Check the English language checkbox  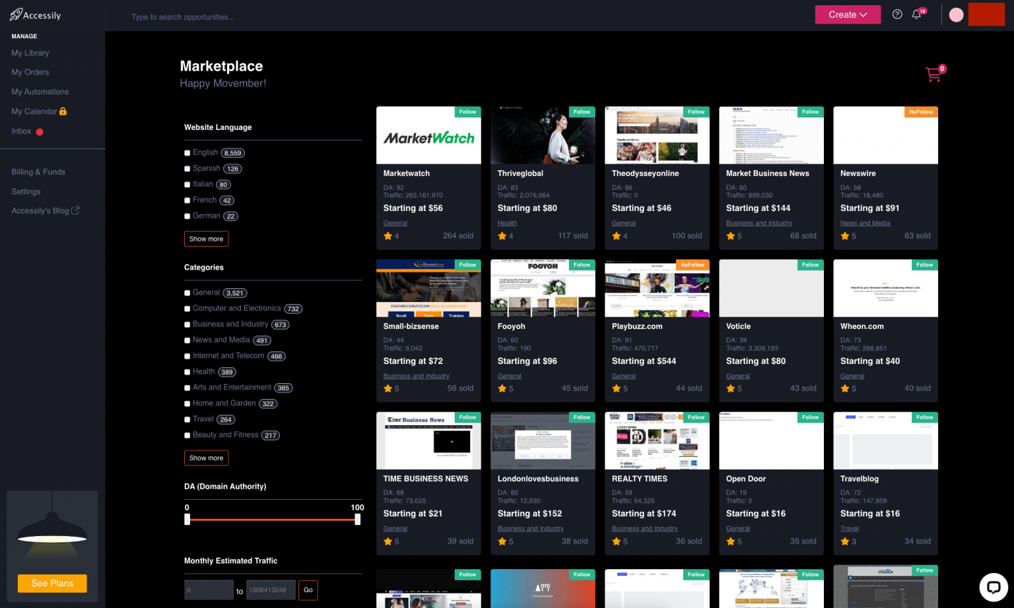[187, 153]
